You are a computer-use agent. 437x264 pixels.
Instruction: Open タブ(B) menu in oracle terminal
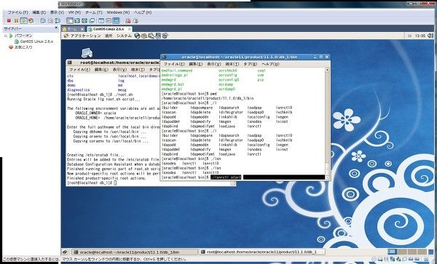250,64
